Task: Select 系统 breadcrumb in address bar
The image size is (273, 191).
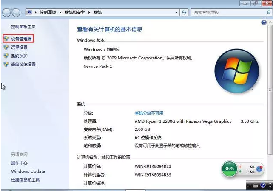Action: pyautogui.click(x=97, y=12)
